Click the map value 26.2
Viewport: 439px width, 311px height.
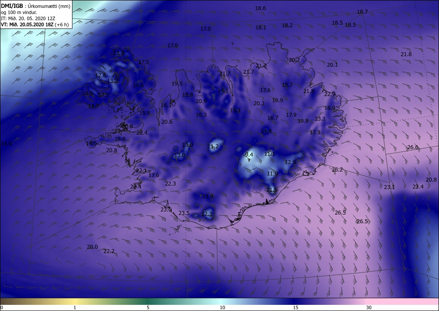click(337, 169)
